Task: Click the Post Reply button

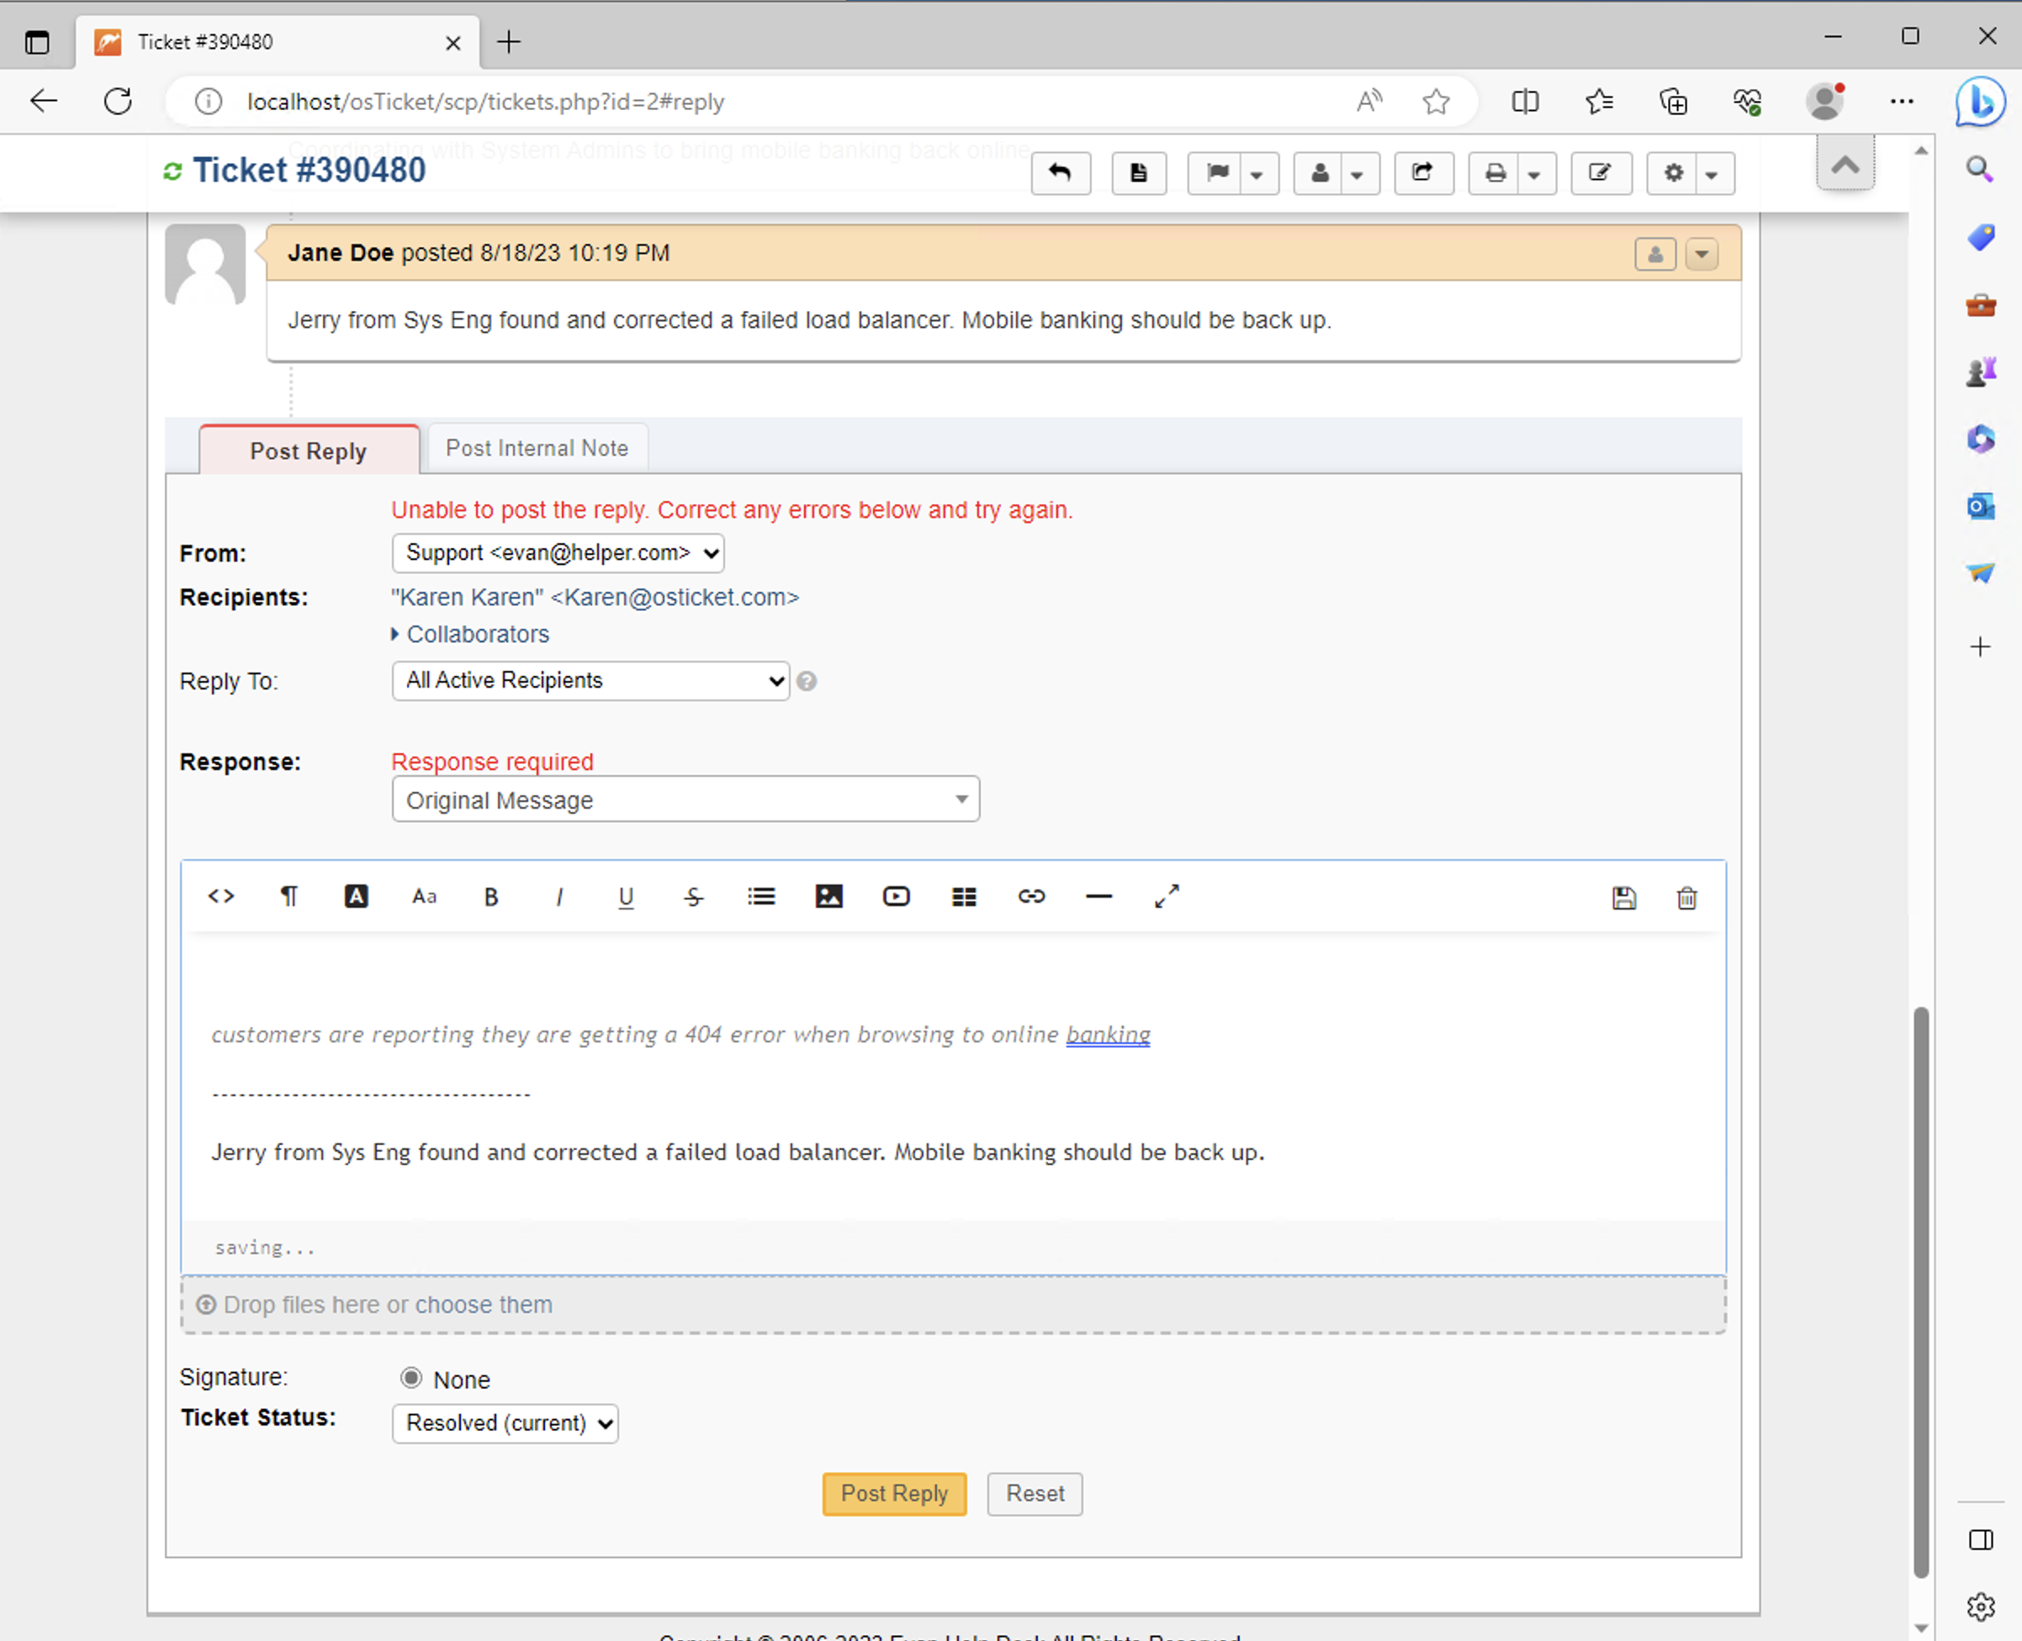Action: 894,1494
